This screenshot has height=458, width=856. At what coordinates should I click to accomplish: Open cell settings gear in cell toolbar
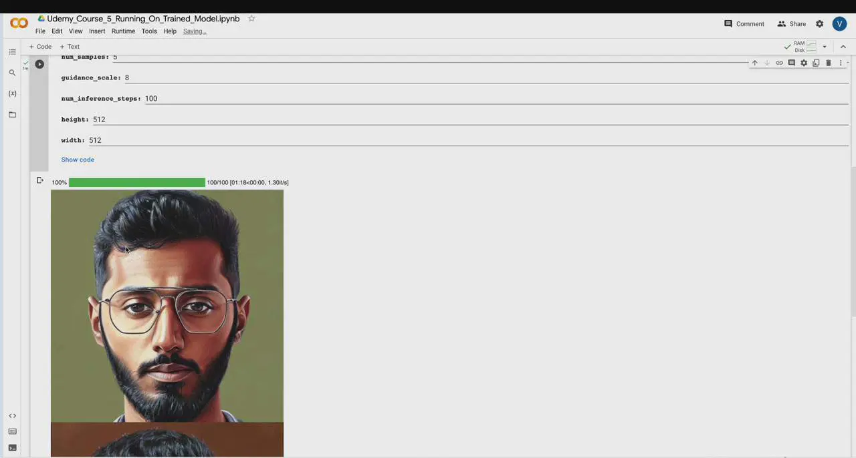coord(804,63)
